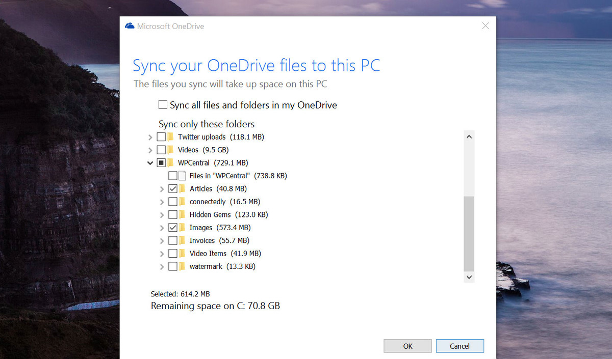Confirm sync settings with OK
Screen dimensions: 612x359
[x=407, y=345]
